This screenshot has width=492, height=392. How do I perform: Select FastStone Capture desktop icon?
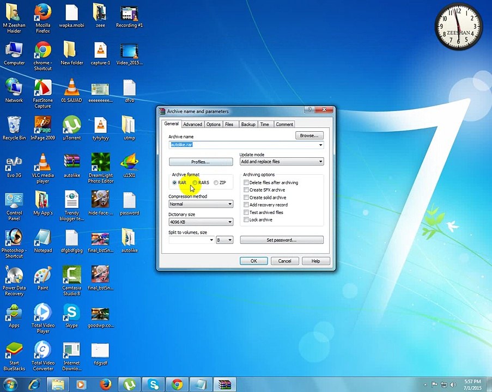pos(43,94)
